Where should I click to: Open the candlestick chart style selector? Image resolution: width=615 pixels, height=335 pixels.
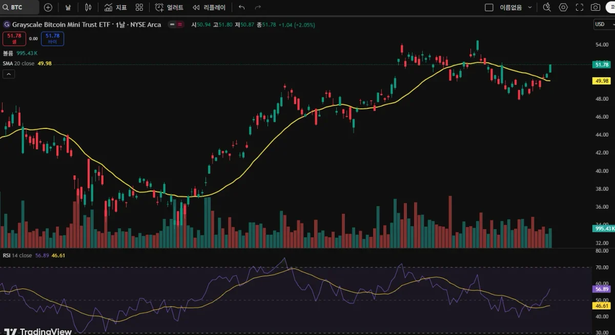point(88,8)
